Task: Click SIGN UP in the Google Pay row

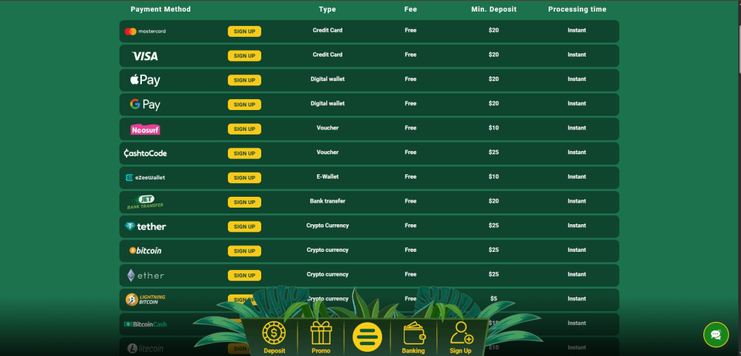Action: [x=245, y=104]
